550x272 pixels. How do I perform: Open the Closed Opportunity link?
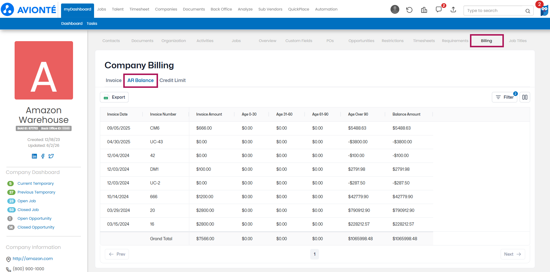pos(36,227)
